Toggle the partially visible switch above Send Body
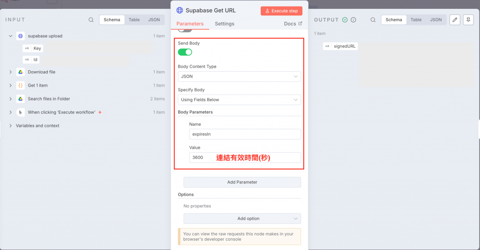This screenshot has height=250, width=480. (x=185, y=30)
